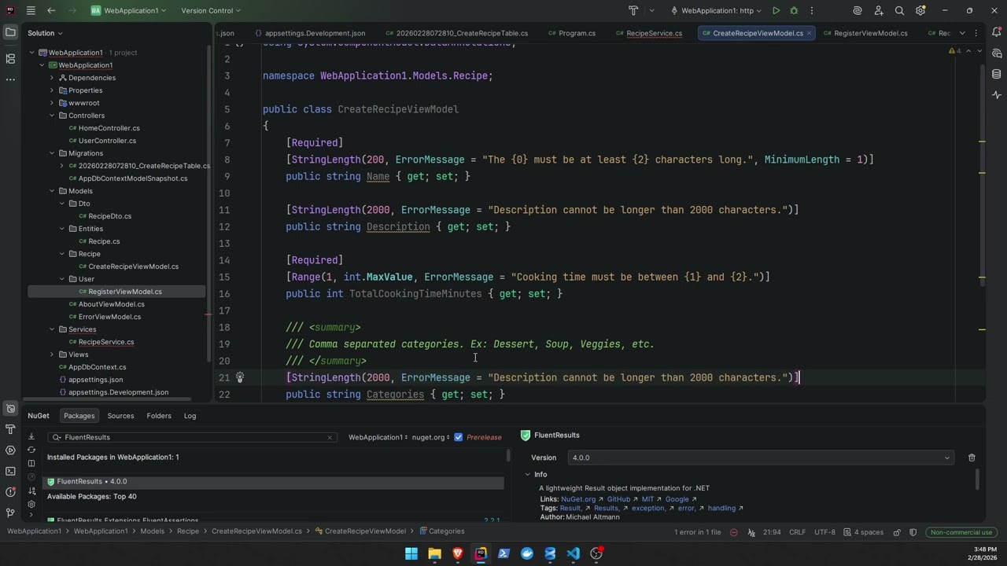Click the quick-fix lightbulb at line 21
The width and height of the screenshot is (1007, 566).
click(240, 377)
